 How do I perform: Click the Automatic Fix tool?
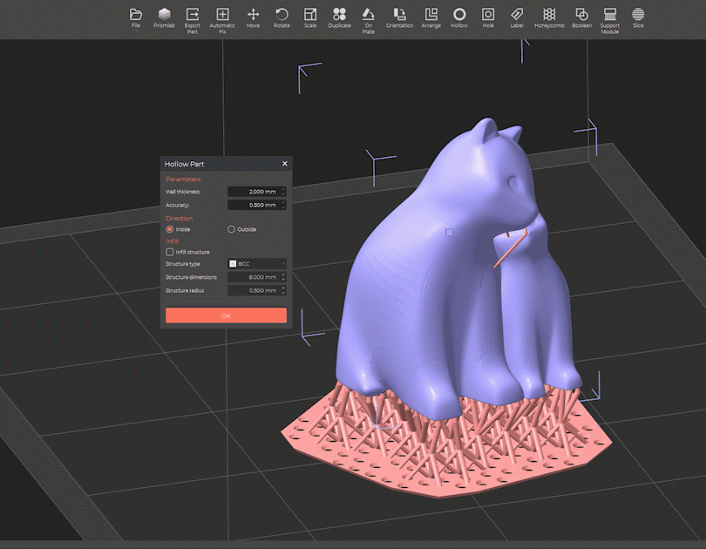click(x=222, y=16)
